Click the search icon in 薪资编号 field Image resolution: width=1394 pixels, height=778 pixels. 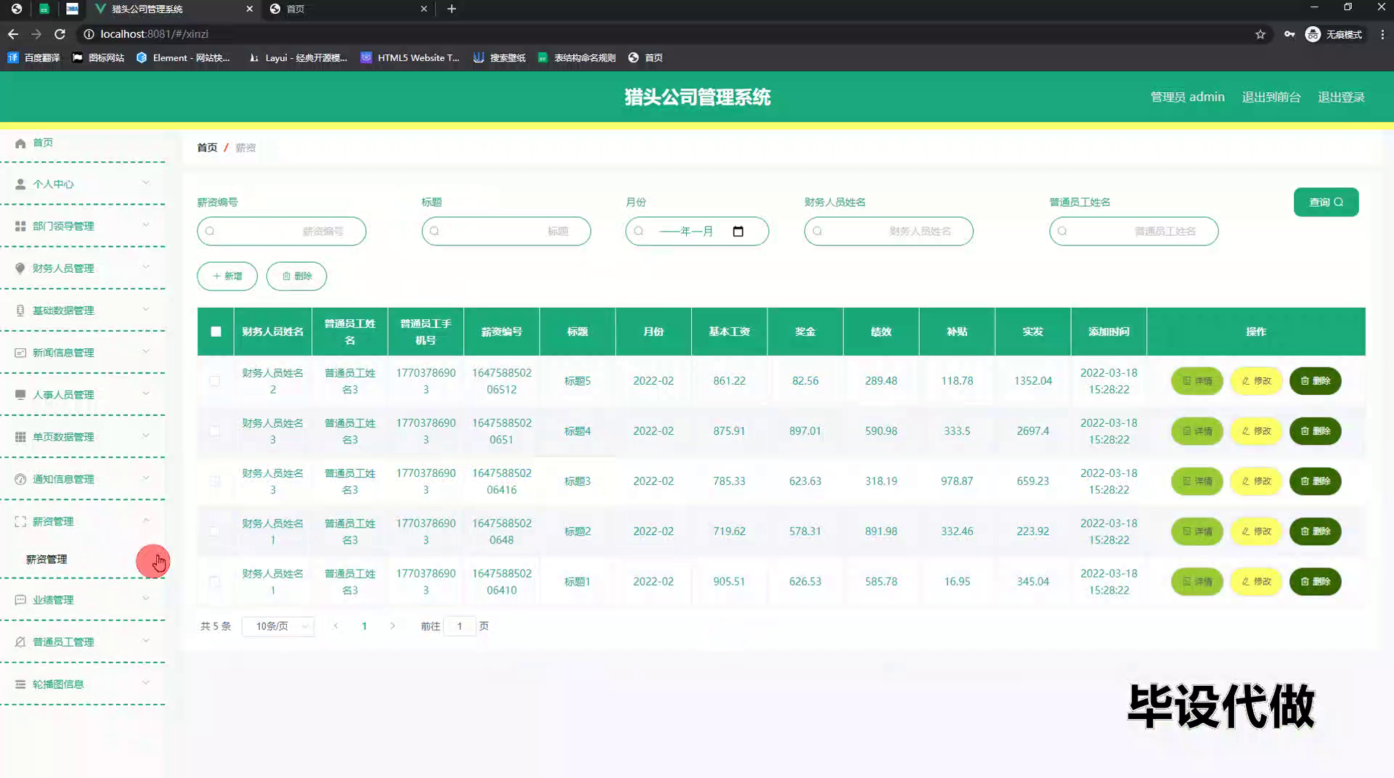[x=210, y=232]
